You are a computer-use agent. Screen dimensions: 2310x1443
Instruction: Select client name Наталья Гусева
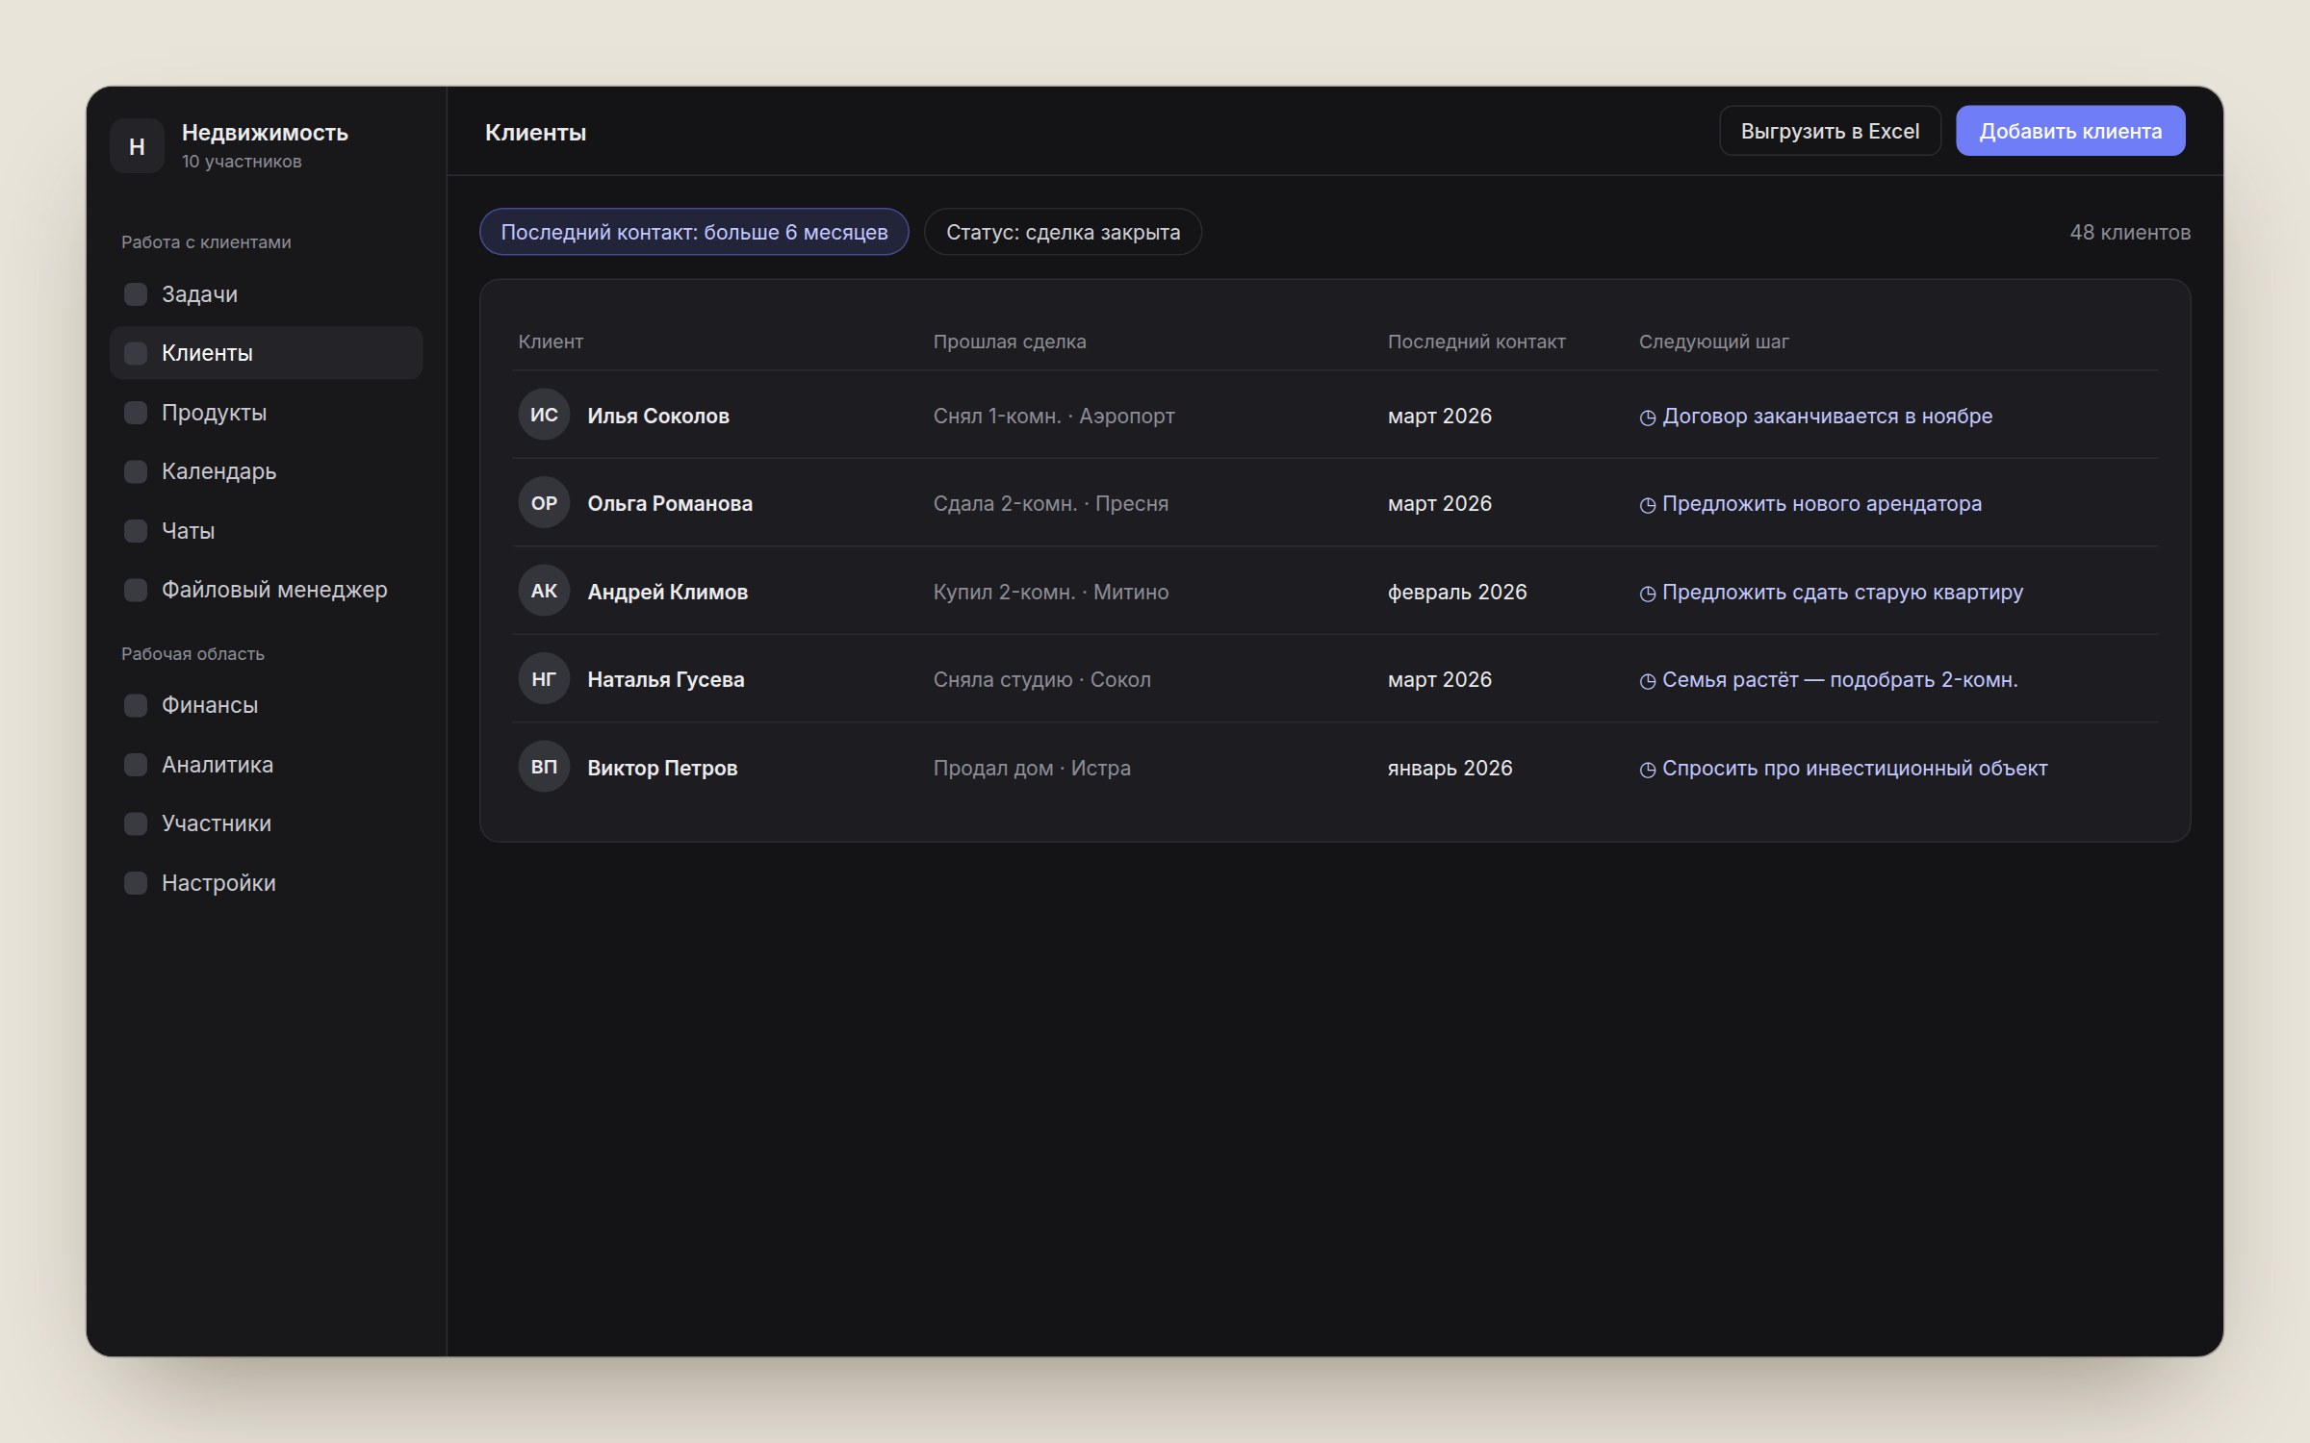665,679
